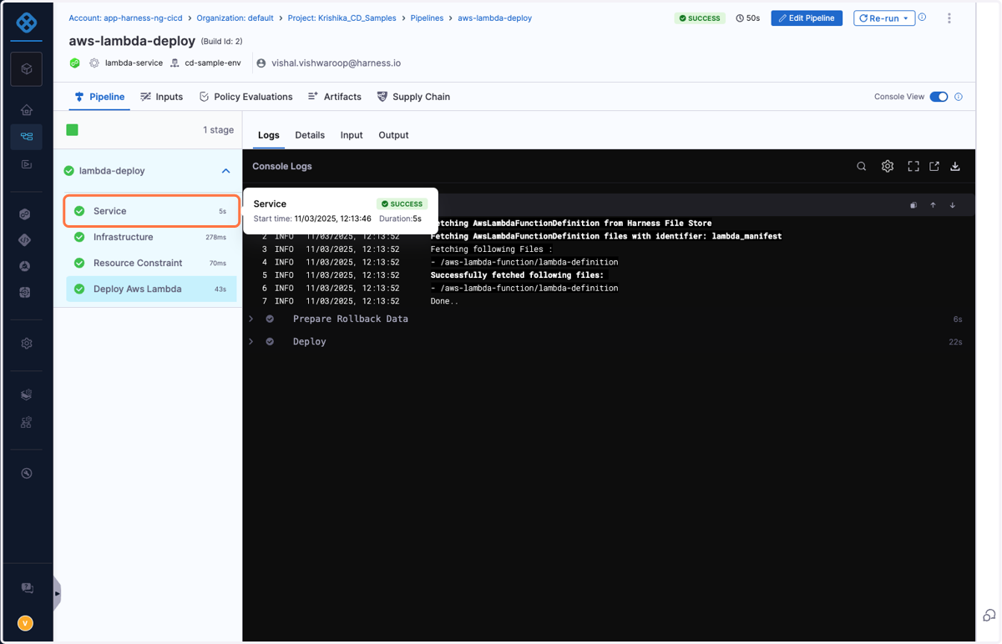Collapse the lambda-deploy stage
Image resolution: width=1002 pixels, height=644 pixels.
(225, 171)
